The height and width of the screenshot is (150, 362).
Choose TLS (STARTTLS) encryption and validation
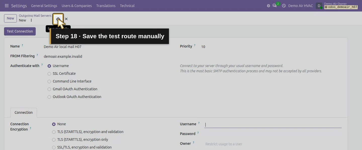pos(54,132)
